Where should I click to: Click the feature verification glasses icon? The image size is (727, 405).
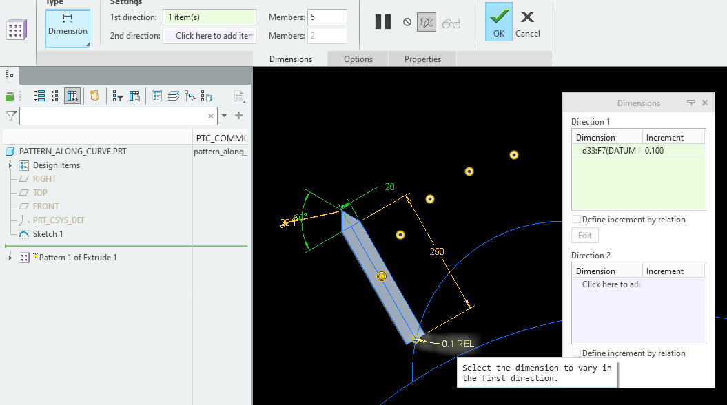(451, 22)
